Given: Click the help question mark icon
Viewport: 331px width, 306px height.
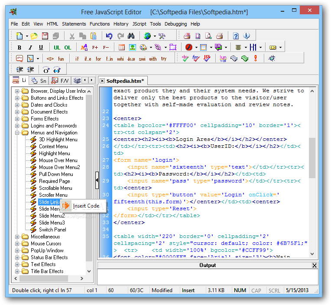Looking at the screenshot, I should click(236, 36).
